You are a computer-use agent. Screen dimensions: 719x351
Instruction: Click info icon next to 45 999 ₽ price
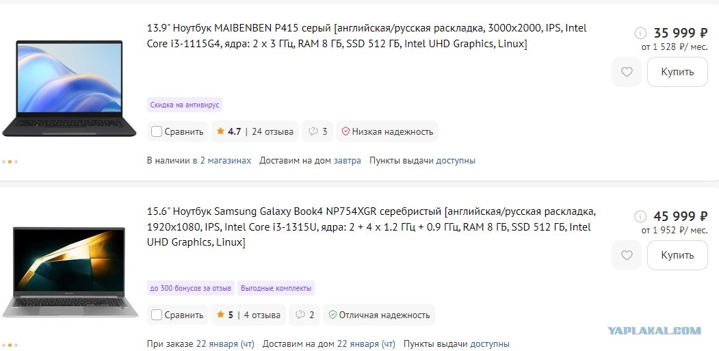640,217
